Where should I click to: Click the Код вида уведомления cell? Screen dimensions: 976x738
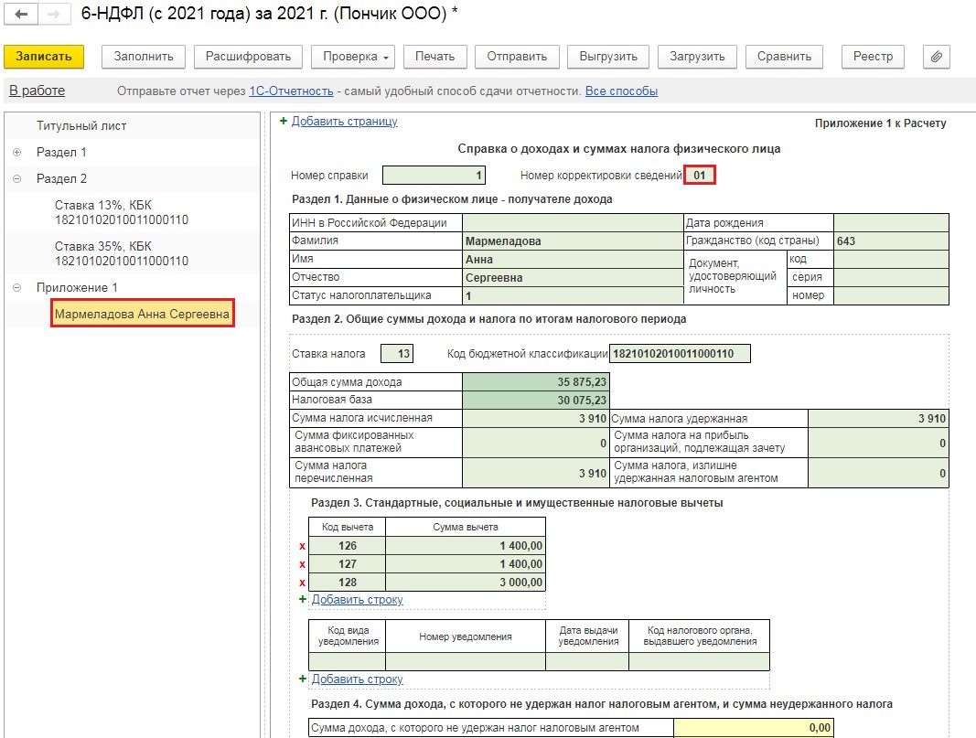(348, 661)
